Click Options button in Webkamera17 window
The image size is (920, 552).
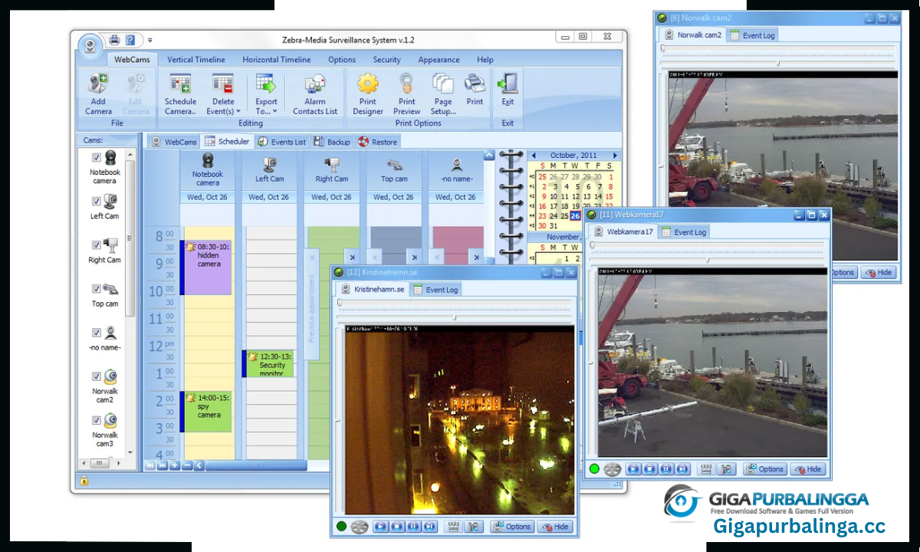point(764,469)
